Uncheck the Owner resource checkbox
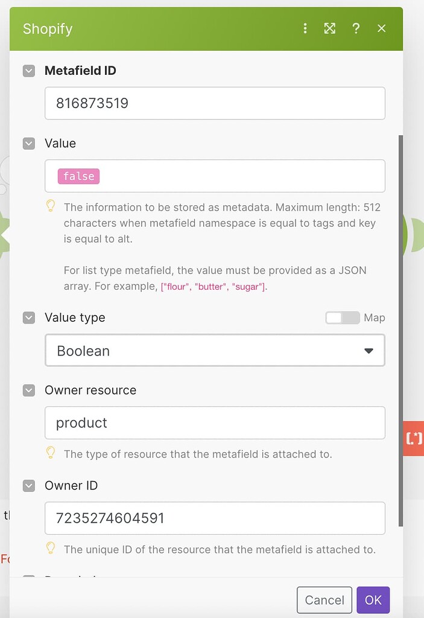This screenshot has height=618, width=424. [29, 390]
